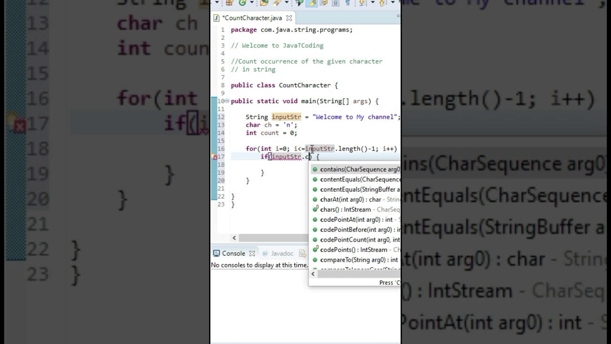
Task: Choose contentEquals(StringBuffer) suggestion
Action: pyautogui.click(x=355, y=189)
